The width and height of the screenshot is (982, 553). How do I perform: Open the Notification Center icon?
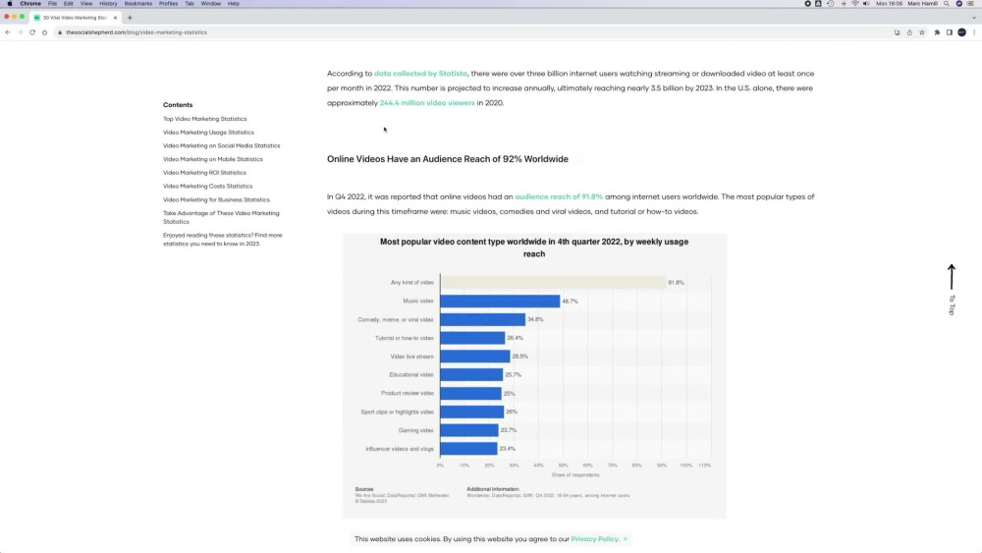970,4
